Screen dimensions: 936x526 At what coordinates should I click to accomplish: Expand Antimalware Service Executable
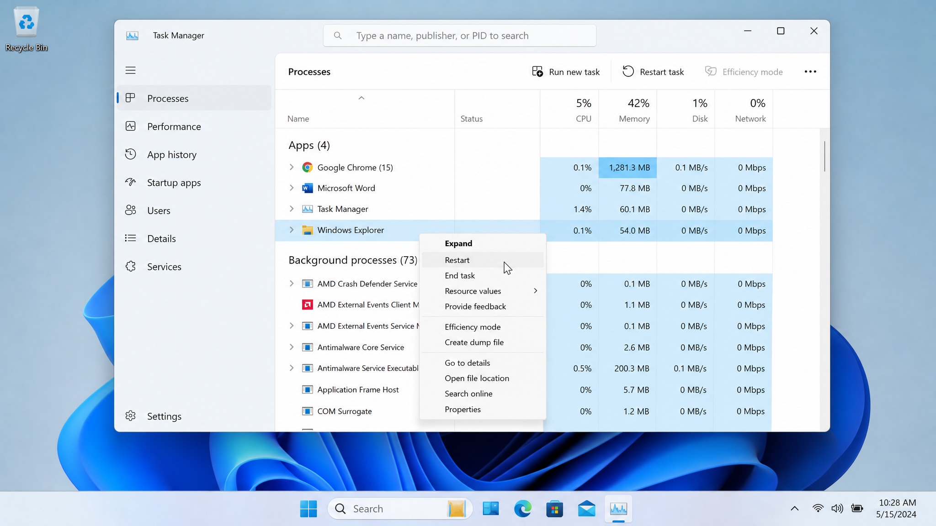(292, 368)
